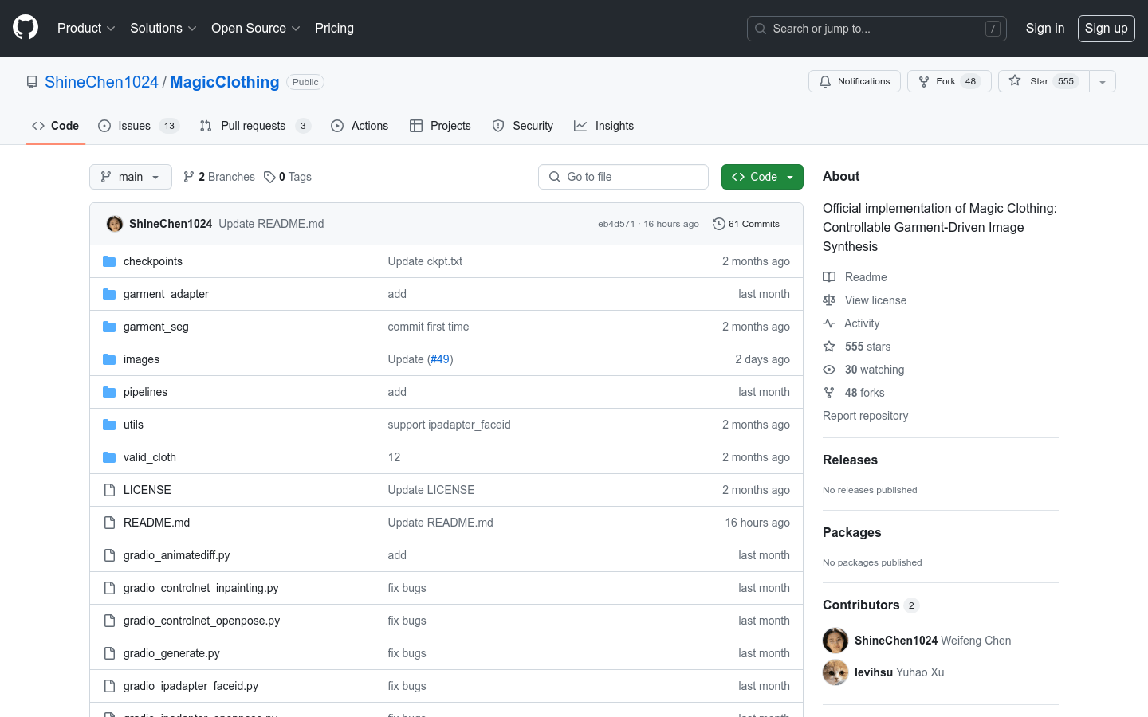This screenshot has height=717, width=1148.
Task: Click the Sign in link
Action: point(1044,28)
